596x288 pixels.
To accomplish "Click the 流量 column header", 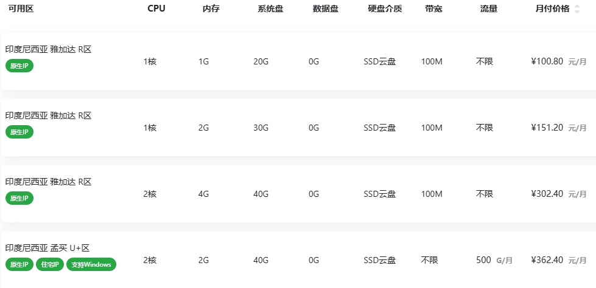I will [489, 9].
